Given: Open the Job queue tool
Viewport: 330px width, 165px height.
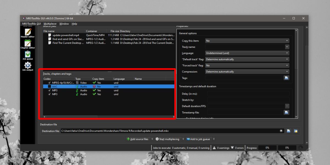Looking at the screenshot, I should click(28, 56).
